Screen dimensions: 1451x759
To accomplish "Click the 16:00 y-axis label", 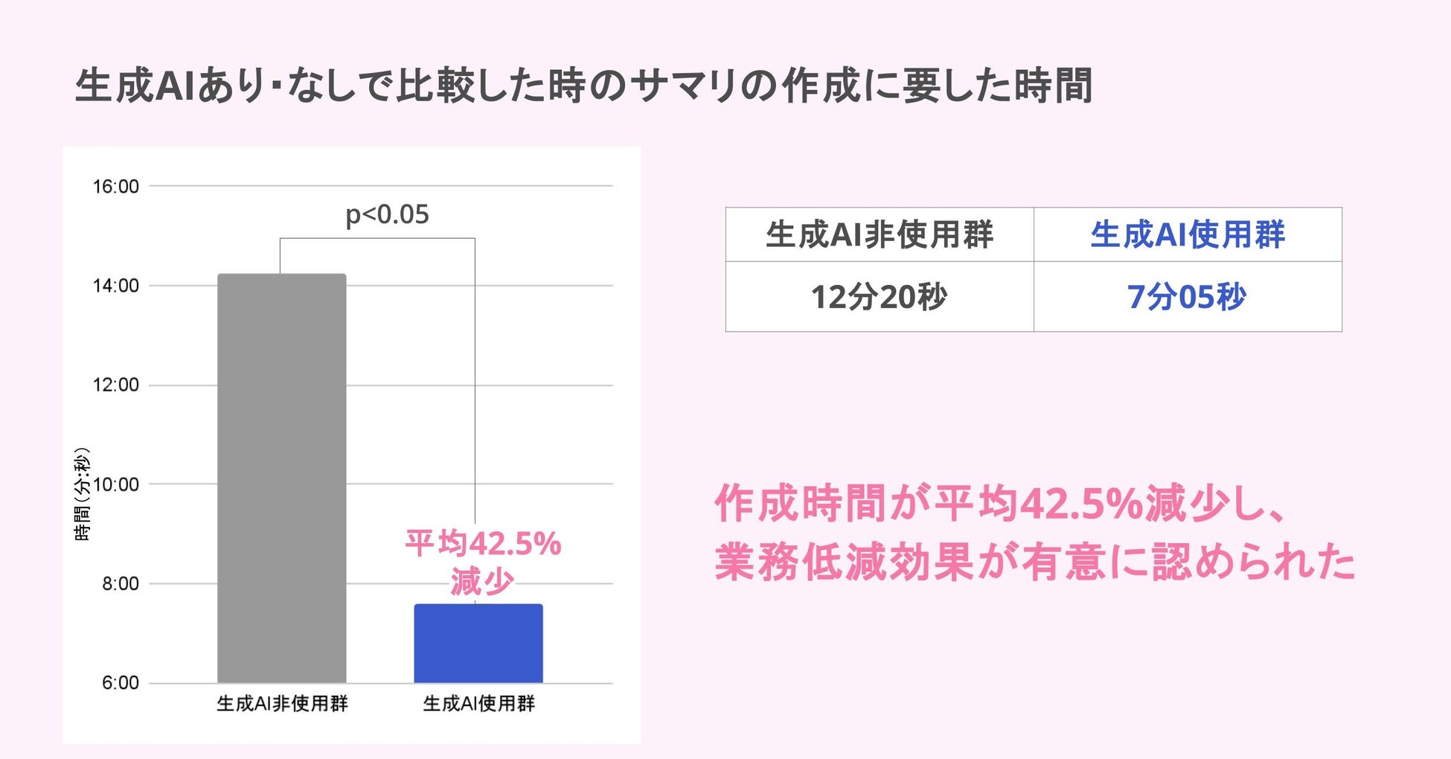I will tap(115, 187).
